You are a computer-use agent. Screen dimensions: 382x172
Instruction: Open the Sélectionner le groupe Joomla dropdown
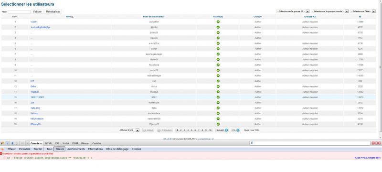click(329, 11)
